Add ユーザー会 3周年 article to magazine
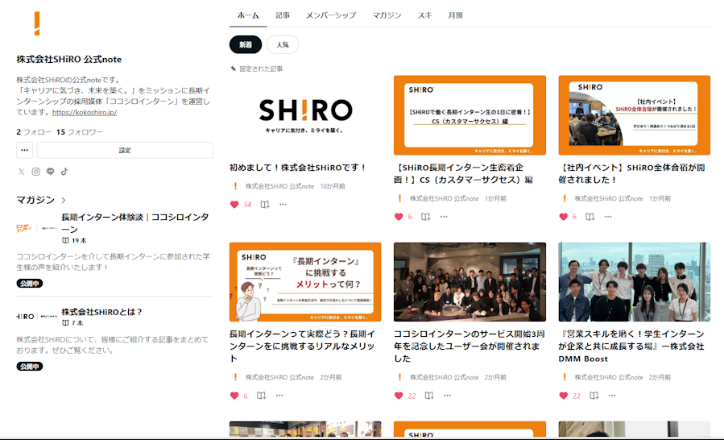This screenshot has height=440, width=724. pos(429,395)
